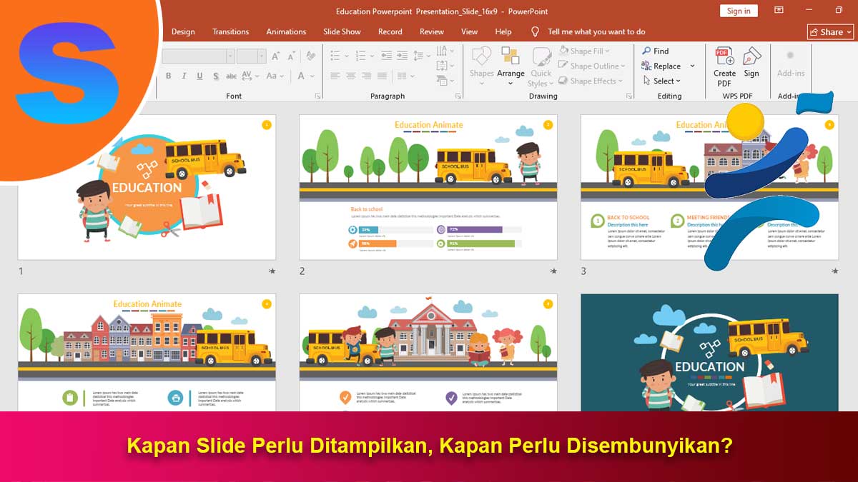This screenshot has height=482, width=858.
Task: Open the font name dropdown
Action: coord(230,56)
